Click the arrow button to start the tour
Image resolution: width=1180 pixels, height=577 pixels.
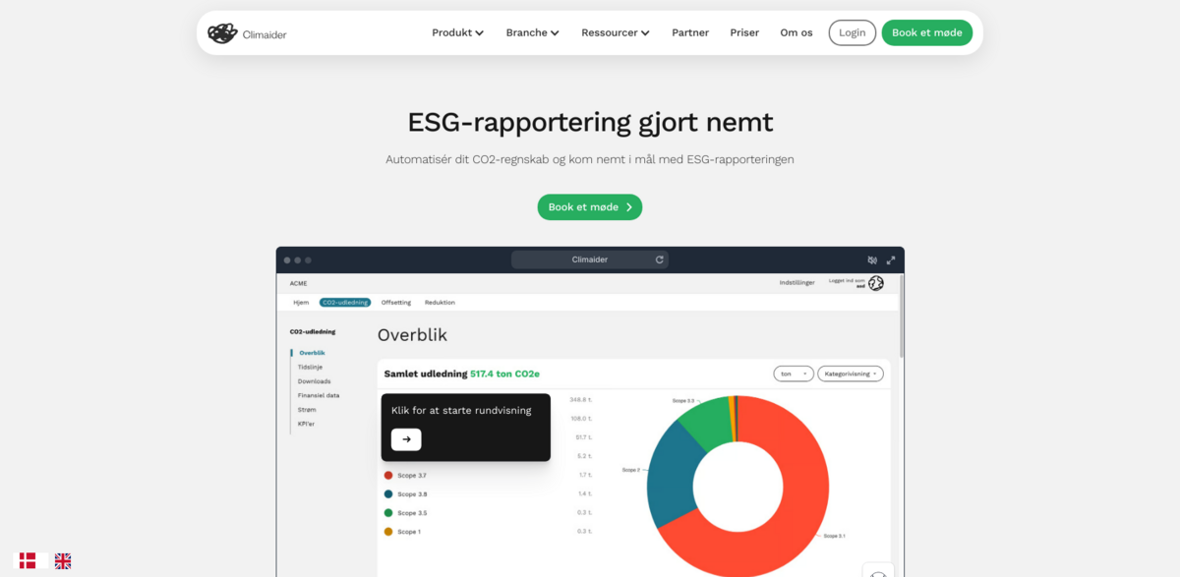(x=406, y=439)
